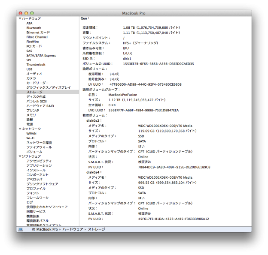Screen dimensions: 268x255
Task: Select ネットワーク環境 in the sidebar
Action: pos(39,143)
